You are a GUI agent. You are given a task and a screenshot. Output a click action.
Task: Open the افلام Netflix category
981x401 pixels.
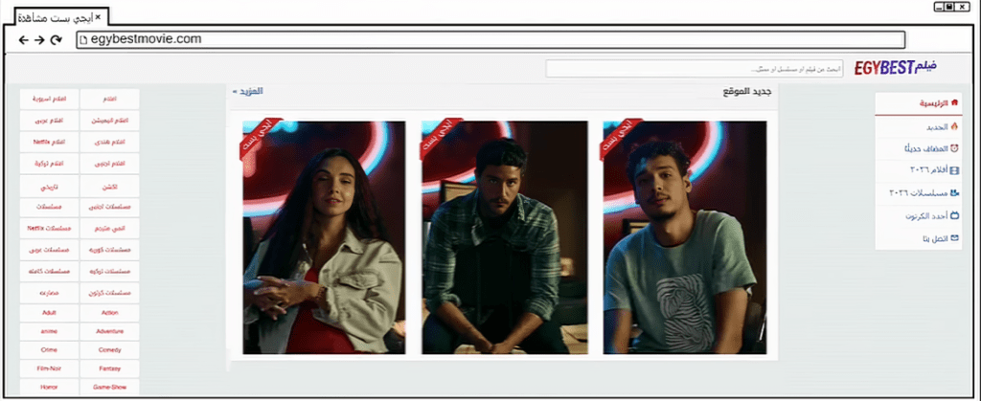(x=50, y=142)
